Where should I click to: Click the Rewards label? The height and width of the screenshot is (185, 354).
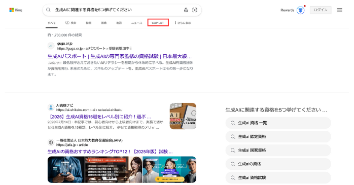coord(287,10)
